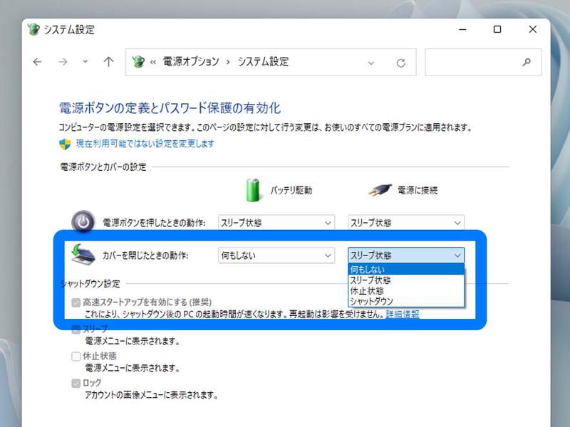Screen dimensions: 570x427
Task: Maximize the システム設定 window
Action: pyautogui.click(x=497, y=29)
